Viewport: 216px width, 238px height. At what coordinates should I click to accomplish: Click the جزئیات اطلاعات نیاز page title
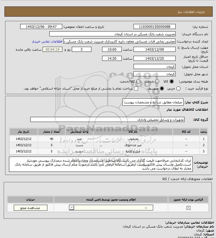click(191, 12)
